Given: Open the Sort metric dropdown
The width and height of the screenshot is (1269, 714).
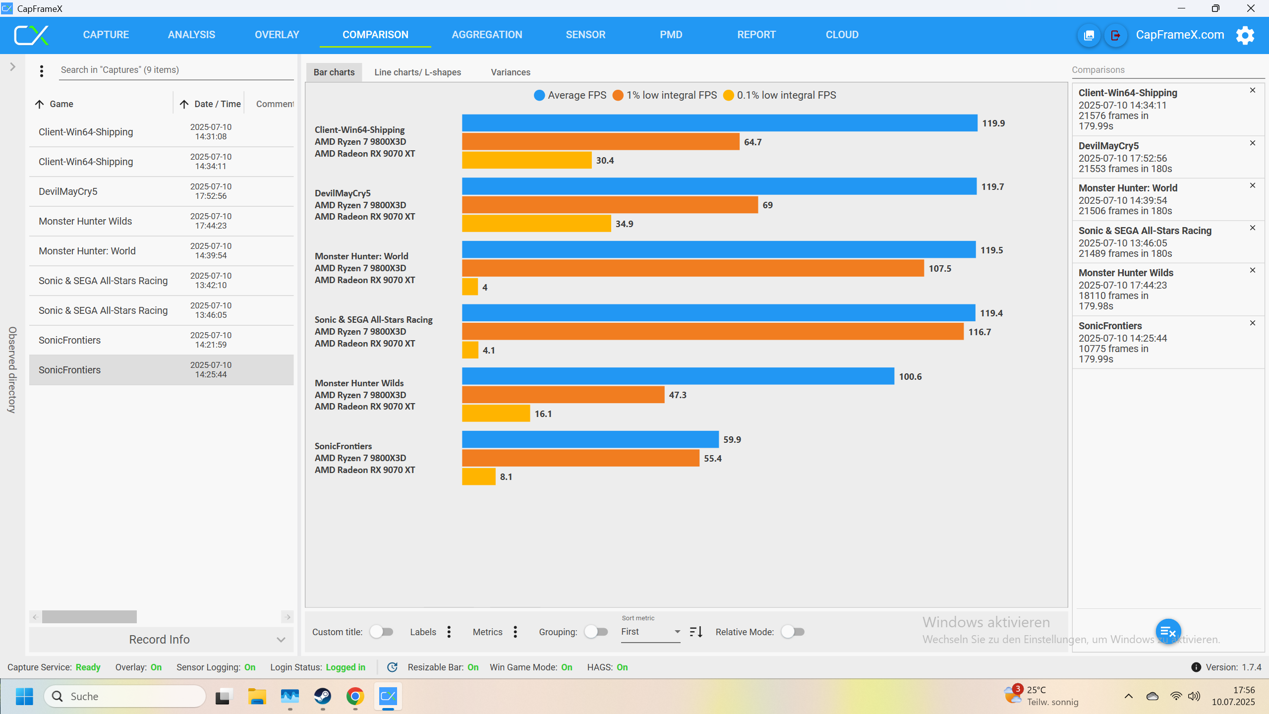Looking at the screenshot, I should point(650,632).
